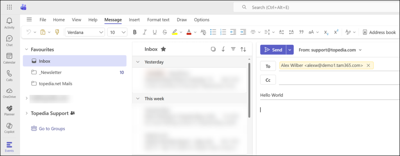
Task: Expand the Topedia Support group
Action: click(27, 113)
